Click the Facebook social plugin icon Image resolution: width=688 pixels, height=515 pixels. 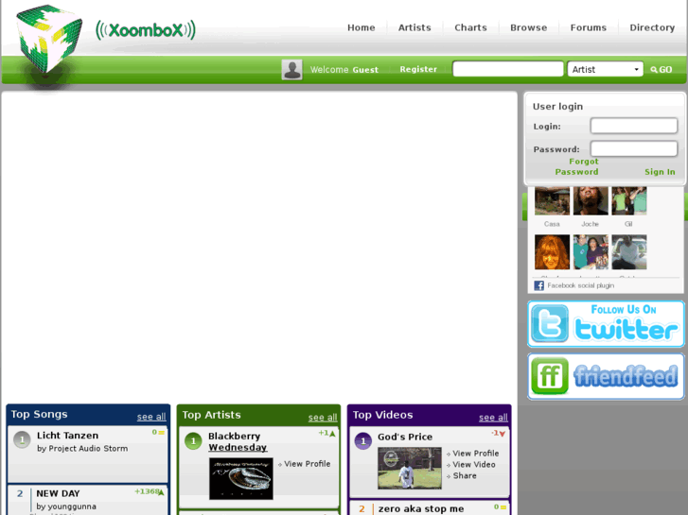pos(538,285)
